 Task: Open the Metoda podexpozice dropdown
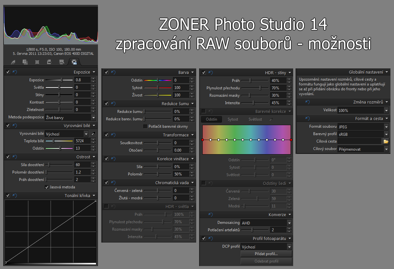(70, 117)
